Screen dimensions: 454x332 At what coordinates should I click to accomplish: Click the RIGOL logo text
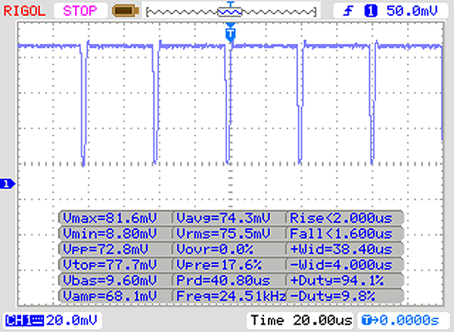[x=24, y=11]
